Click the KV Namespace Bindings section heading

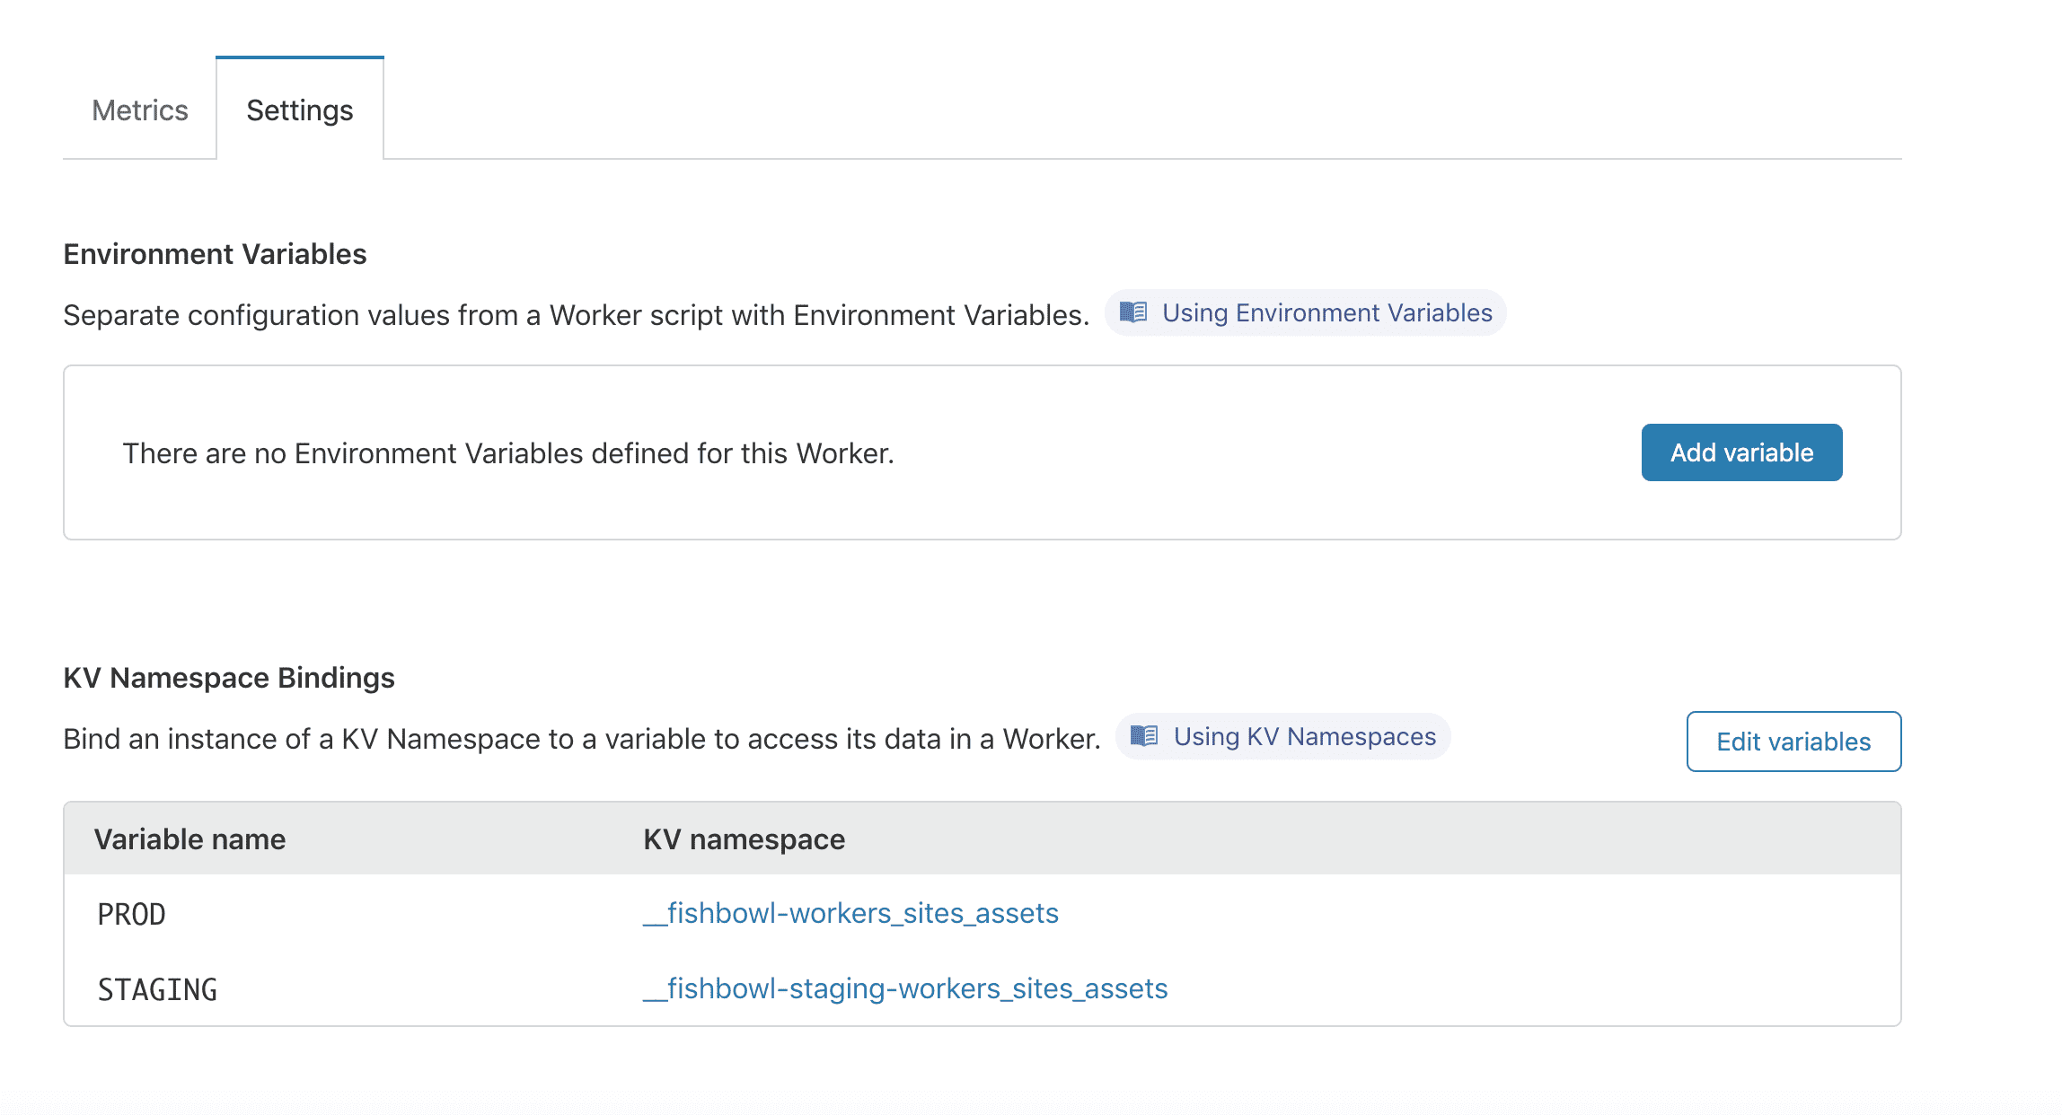[x=229, y=678]
